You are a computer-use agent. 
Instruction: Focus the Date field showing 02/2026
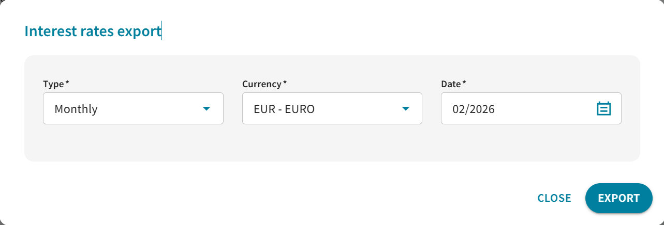tap(518, 109)
